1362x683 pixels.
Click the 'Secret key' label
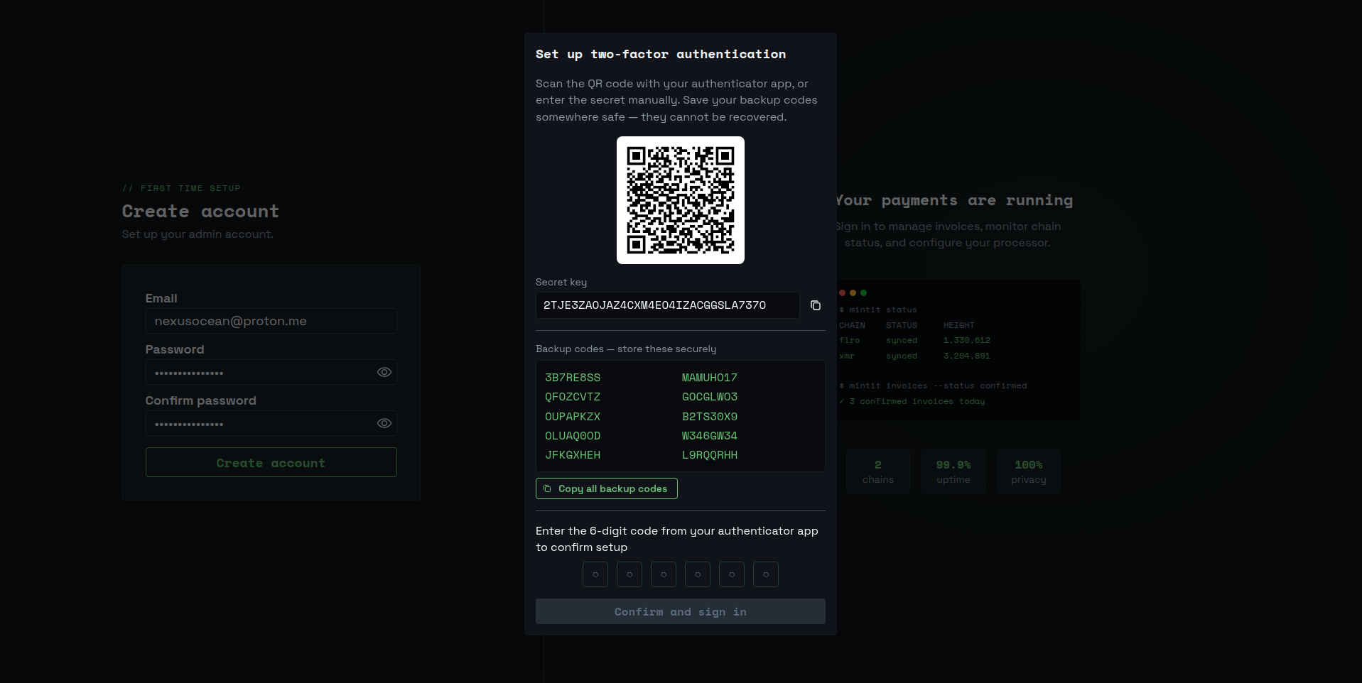tap(561, 282)
